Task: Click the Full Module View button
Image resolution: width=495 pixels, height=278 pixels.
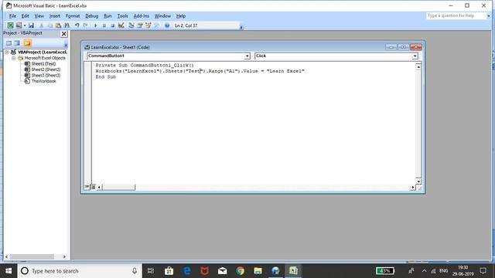Action: (x=93, y=187)
